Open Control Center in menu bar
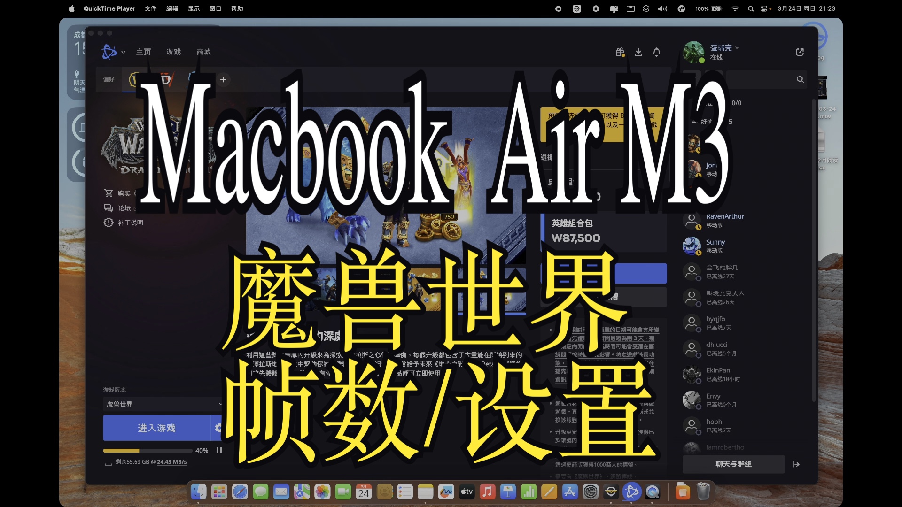This screenshot has height=507, width=902. pyautogui.click(x=764, y=8)
